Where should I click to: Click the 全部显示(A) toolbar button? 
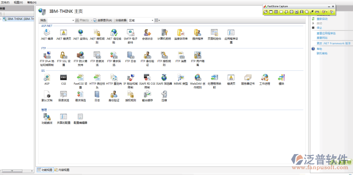coord(103,20)
